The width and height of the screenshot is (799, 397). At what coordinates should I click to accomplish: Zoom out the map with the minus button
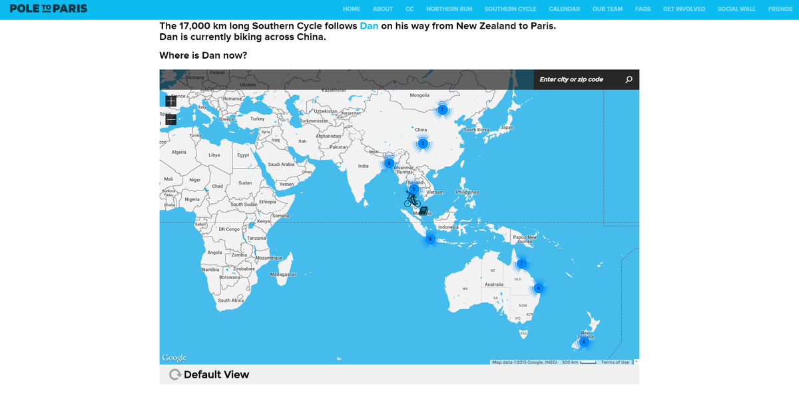pos(170,120)
